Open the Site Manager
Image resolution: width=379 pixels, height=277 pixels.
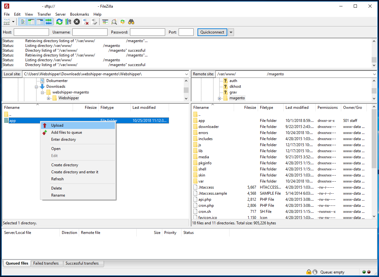click(x=7, y=21)
